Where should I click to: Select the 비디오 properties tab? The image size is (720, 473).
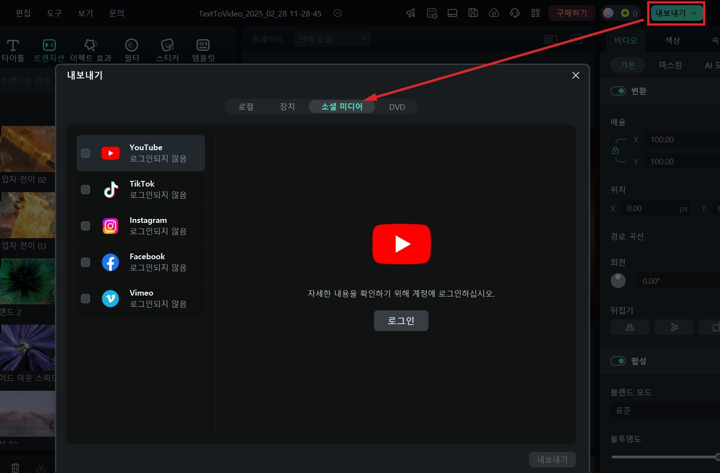coord(626,40)
